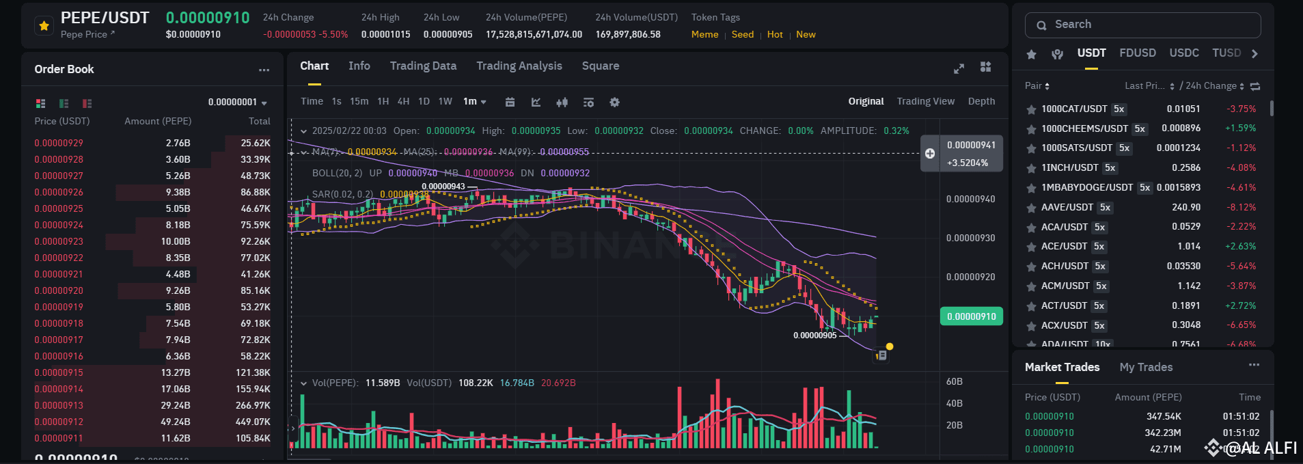Expand chart to fullscreen

pyautogui.click(x=959, y=68)
